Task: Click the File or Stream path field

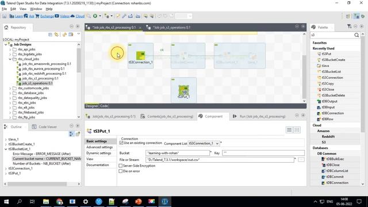Action: [x=220, y=160]
